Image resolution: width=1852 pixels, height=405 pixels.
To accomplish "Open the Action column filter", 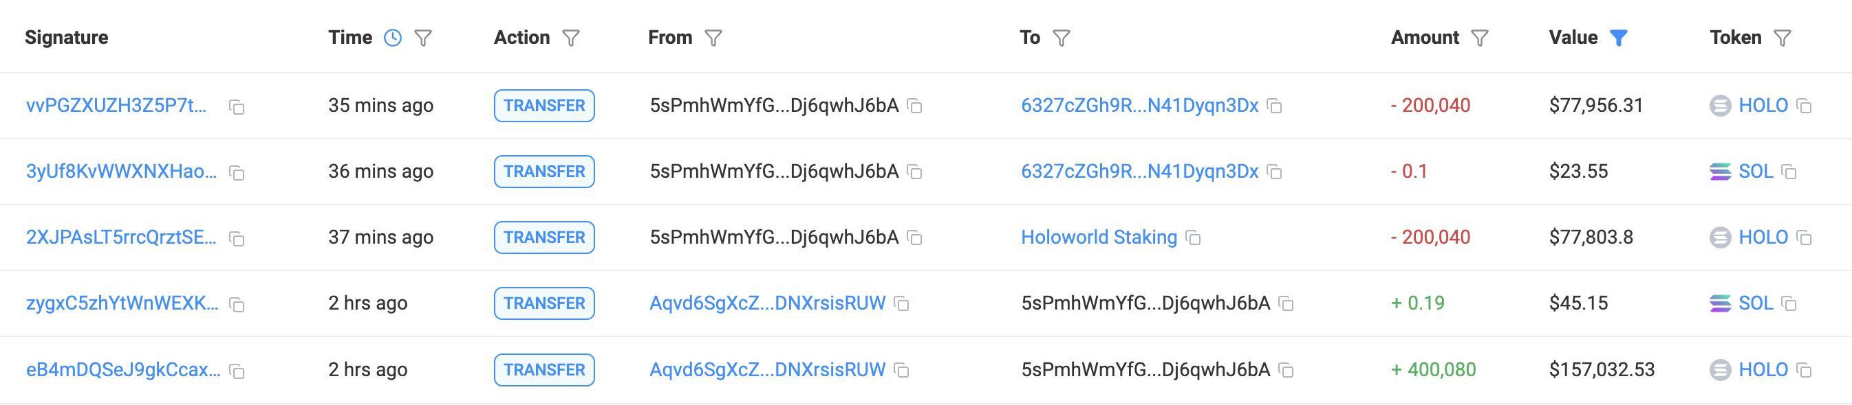I will 571,38.
